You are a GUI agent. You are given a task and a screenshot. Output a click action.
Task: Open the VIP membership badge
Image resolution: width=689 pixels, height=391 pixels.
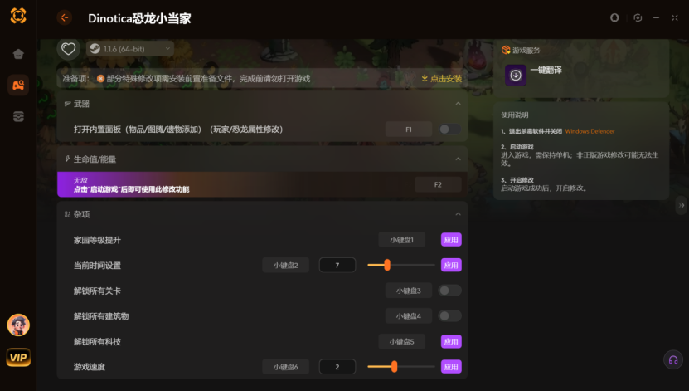18,357
